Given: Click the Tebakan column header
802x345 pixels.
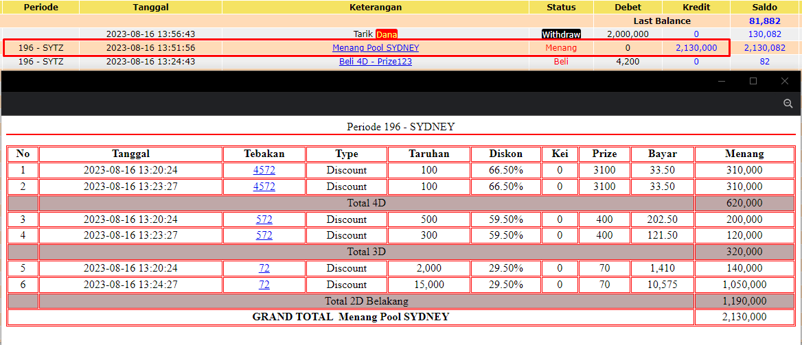Looking at the screenshot, I should pyautogui.click(x=264, y=154).
